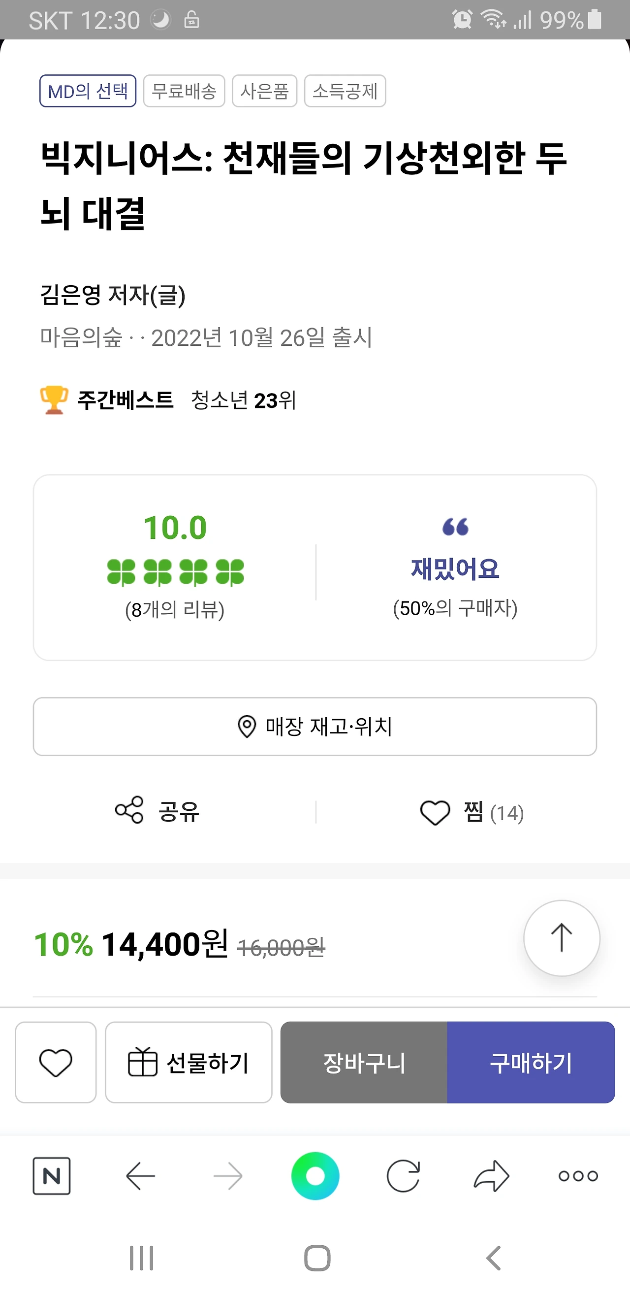630x1296 pixels.
Task: Select the MD의 선택 tag
Action: 88,91
